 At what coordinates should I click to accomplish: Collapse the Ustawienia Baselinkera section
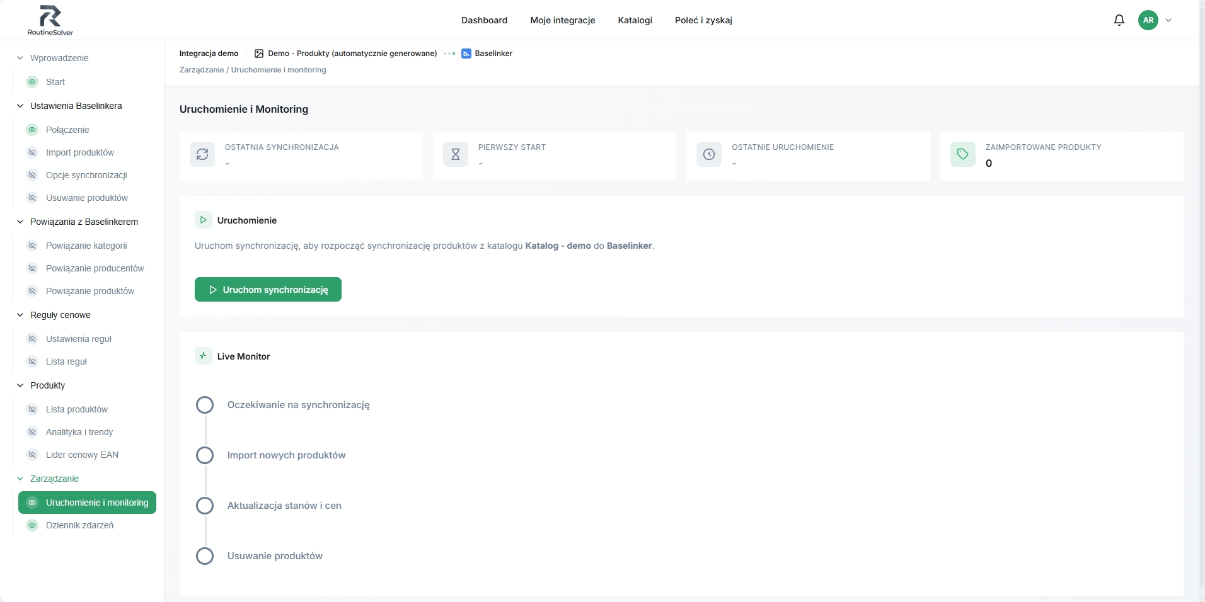(x=20, y=106)
